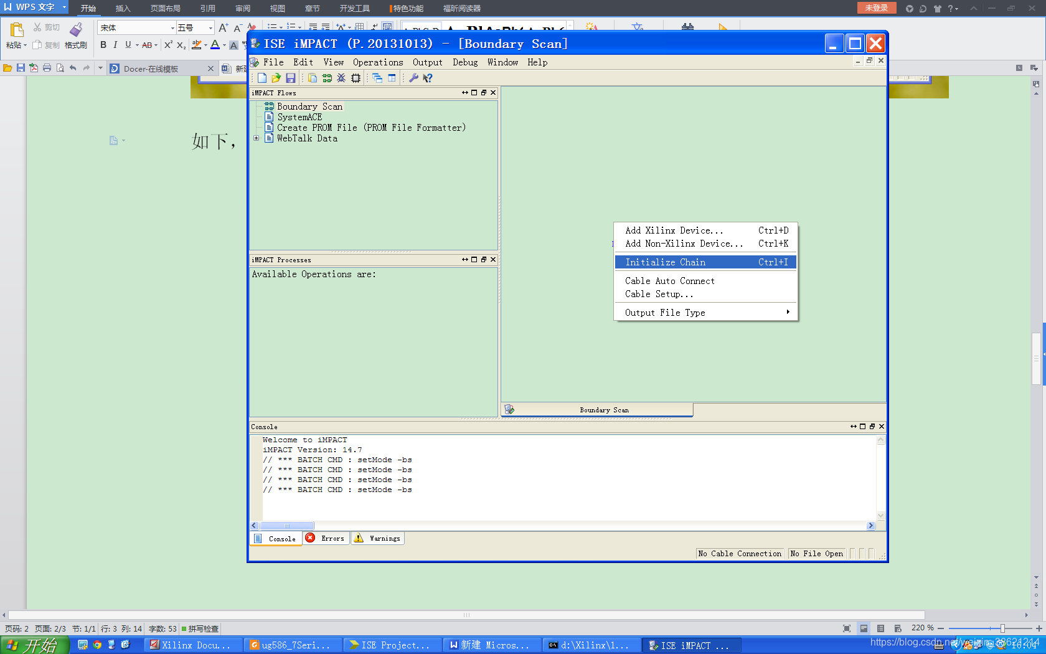Click the console horizontal scrollbar thumb
This screenshot has width=1046, height=654.
[x=287, y=526]
